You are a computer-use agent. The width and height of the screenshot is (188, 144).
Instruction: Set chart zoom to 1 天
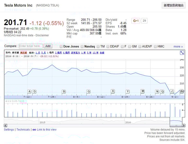tap(38, 53)
